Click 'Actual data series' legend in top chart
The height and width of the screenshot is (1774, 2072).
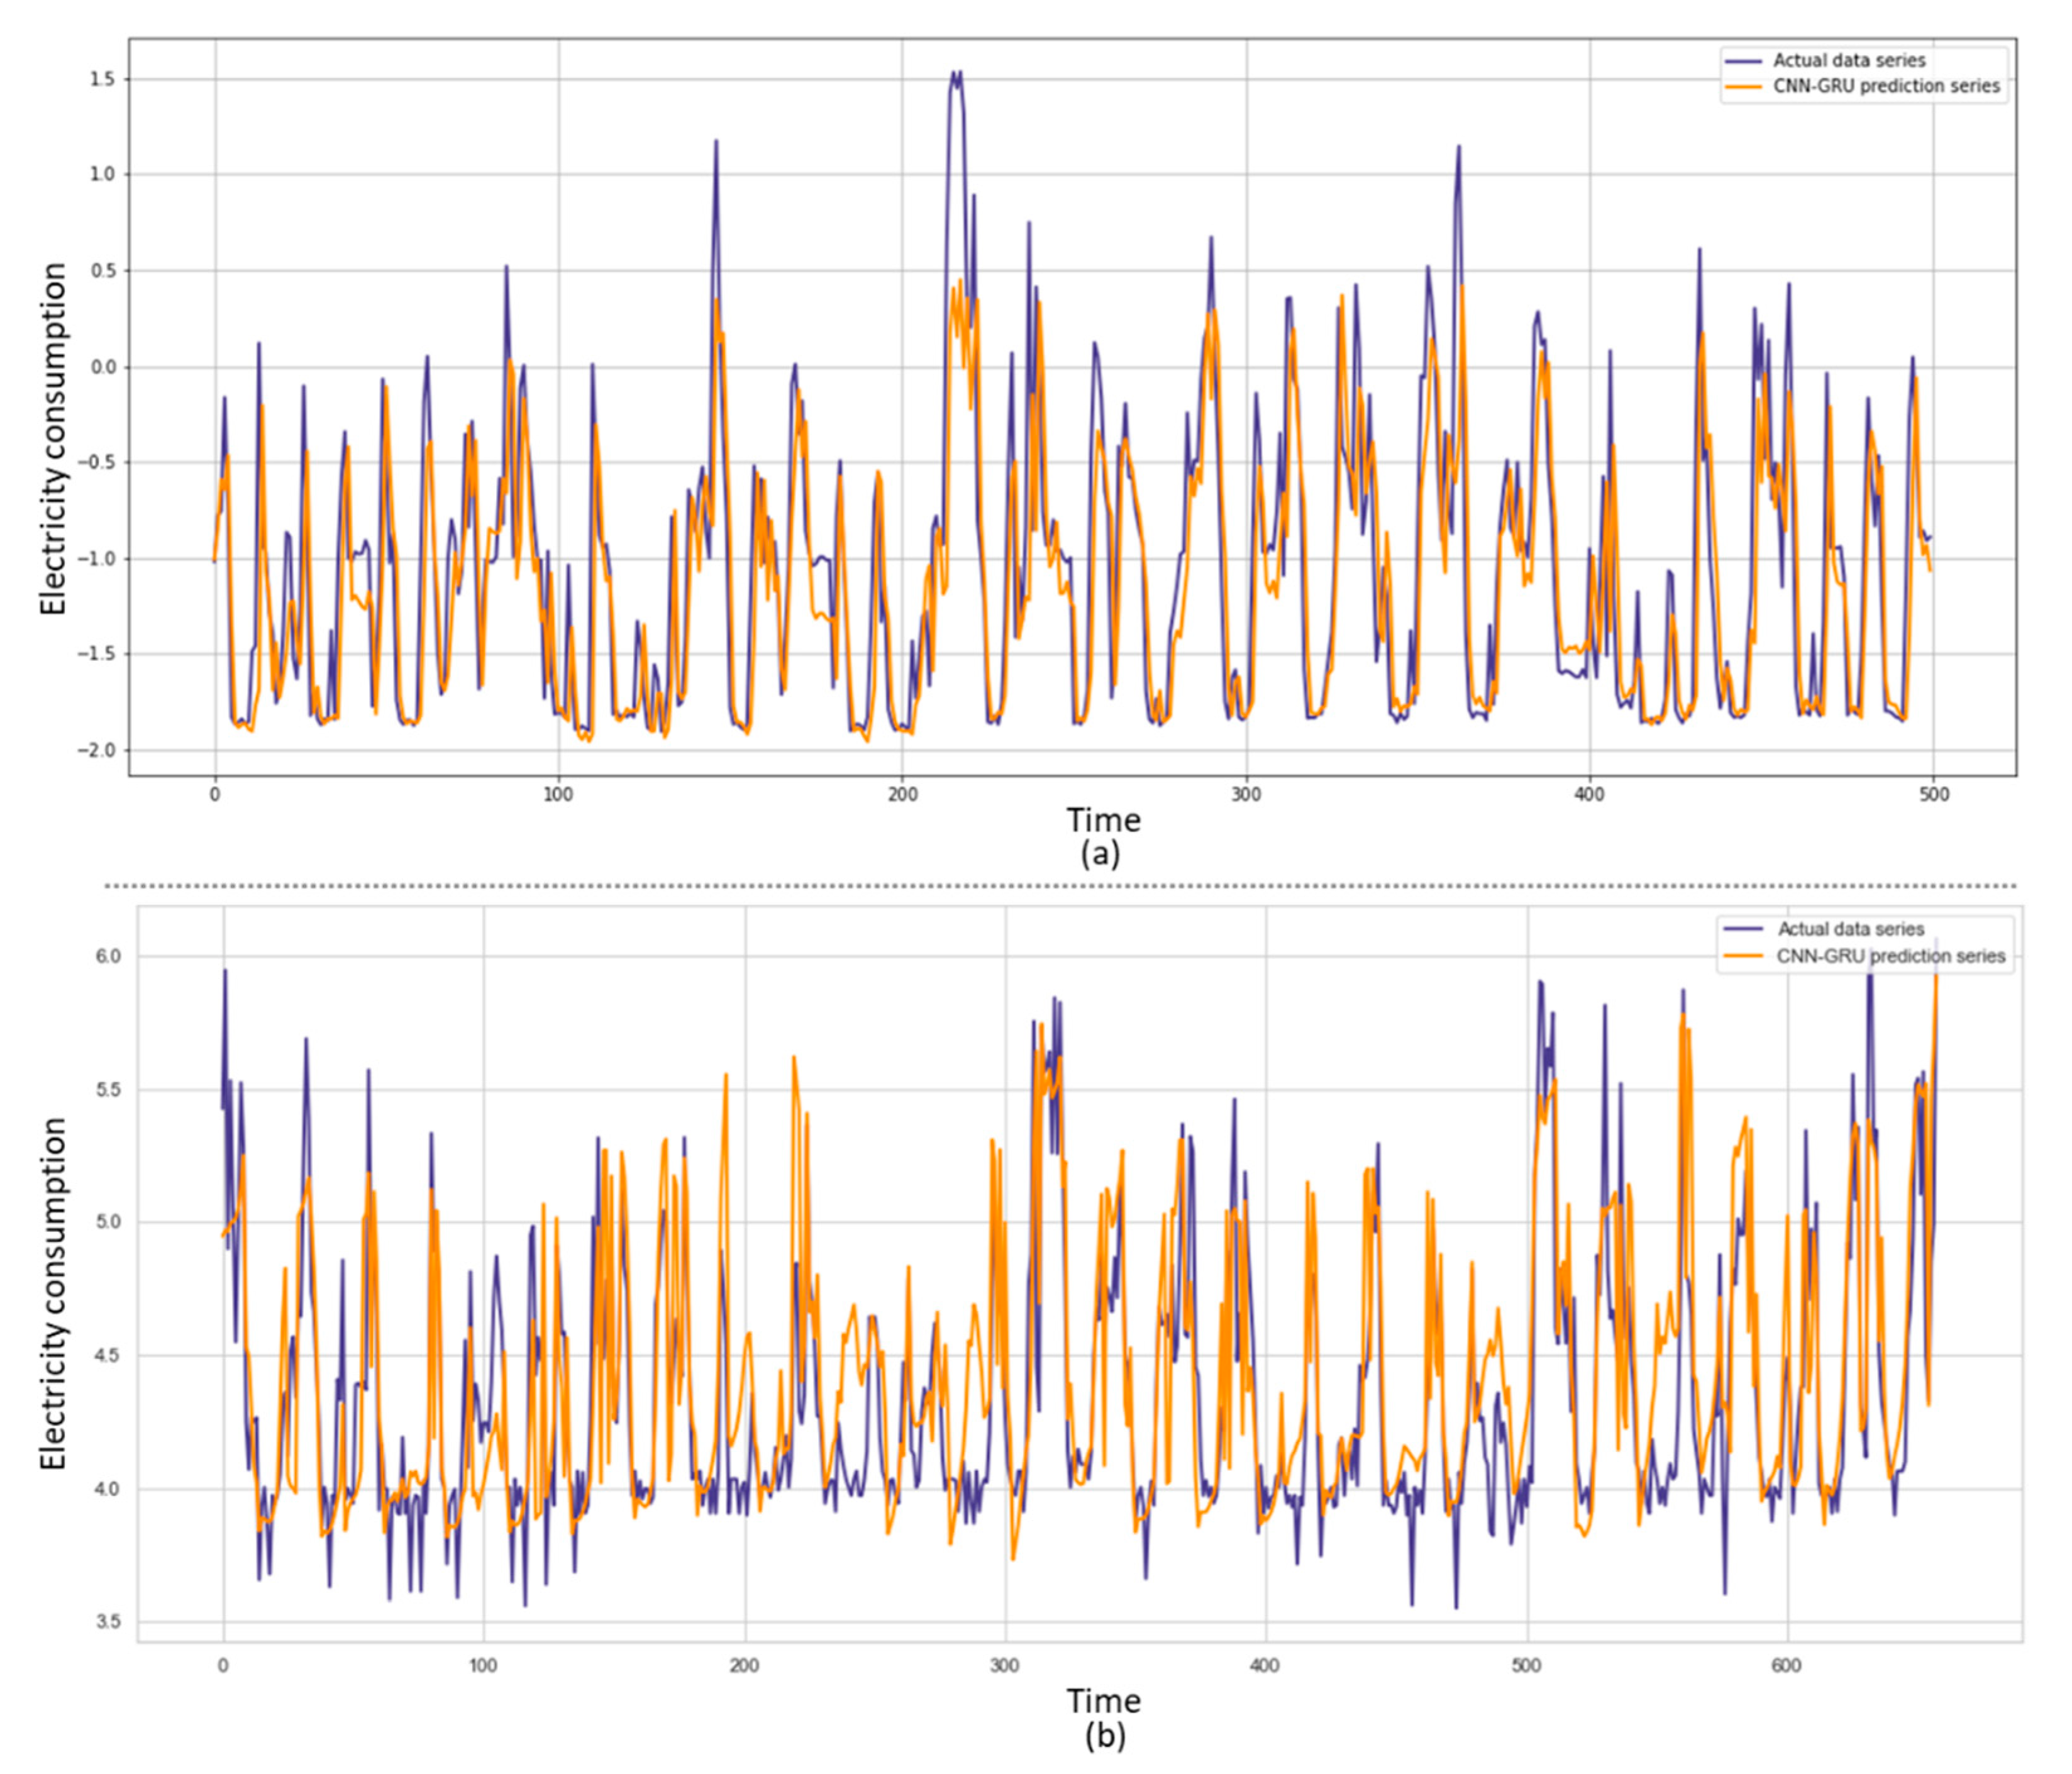point(1848,61)
